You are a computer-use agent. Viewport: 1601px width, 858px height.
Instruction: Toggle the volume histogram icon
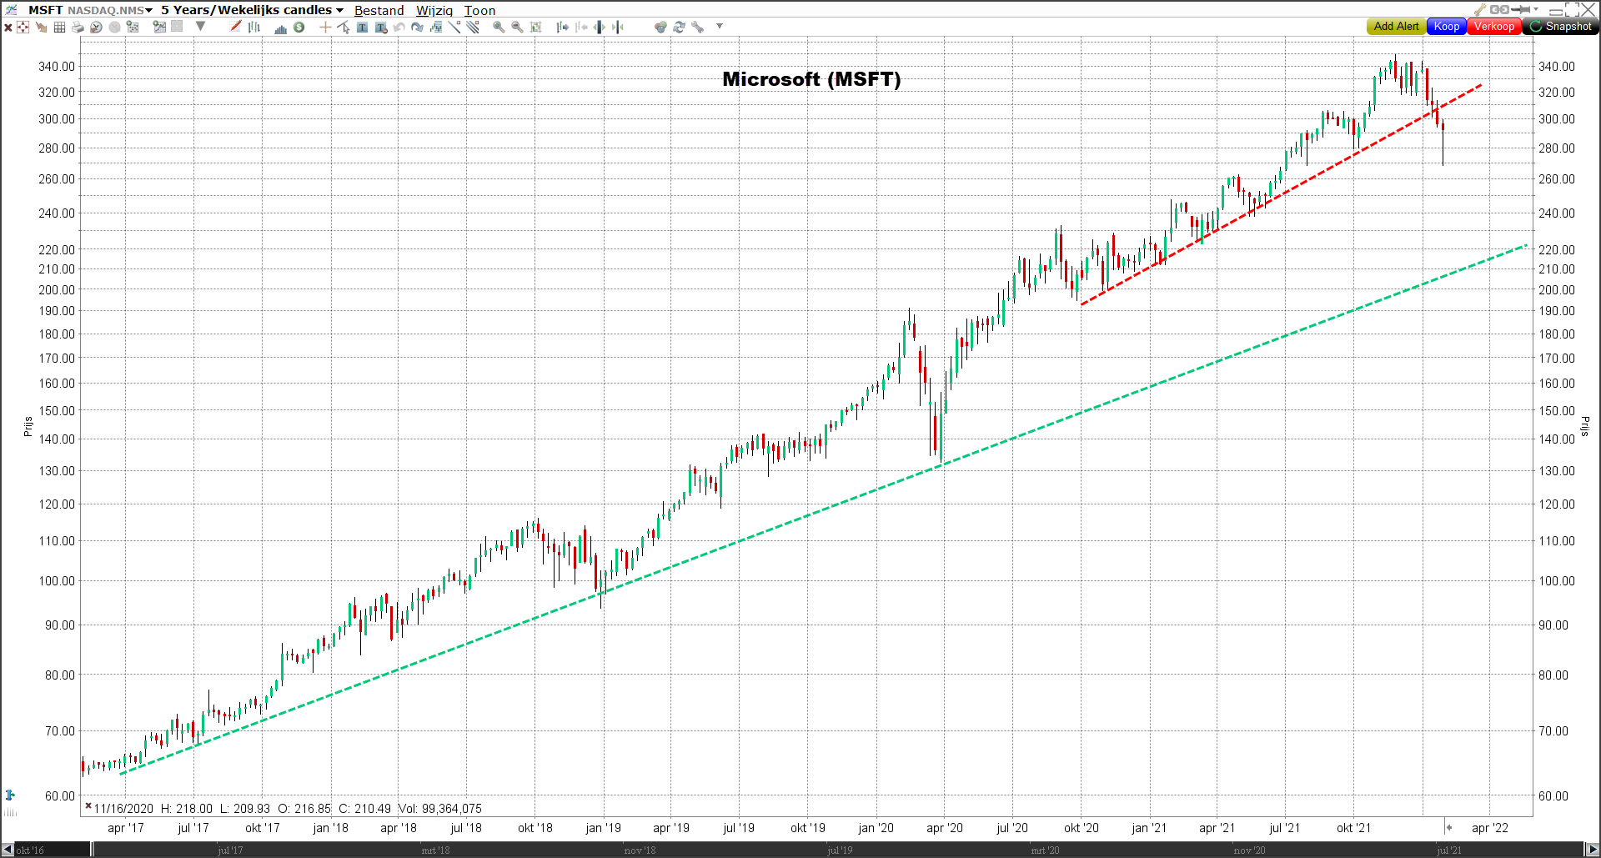(x=281, y=29)
